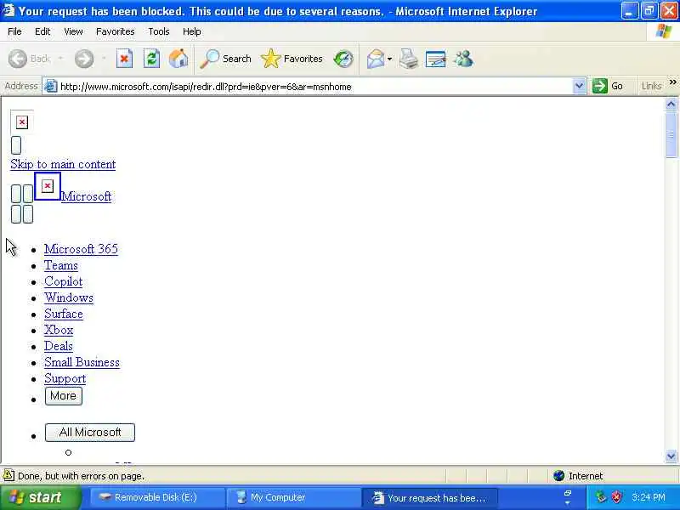Open the Microsoft home link
Screen dimensions: 680x510
[87, 196]
